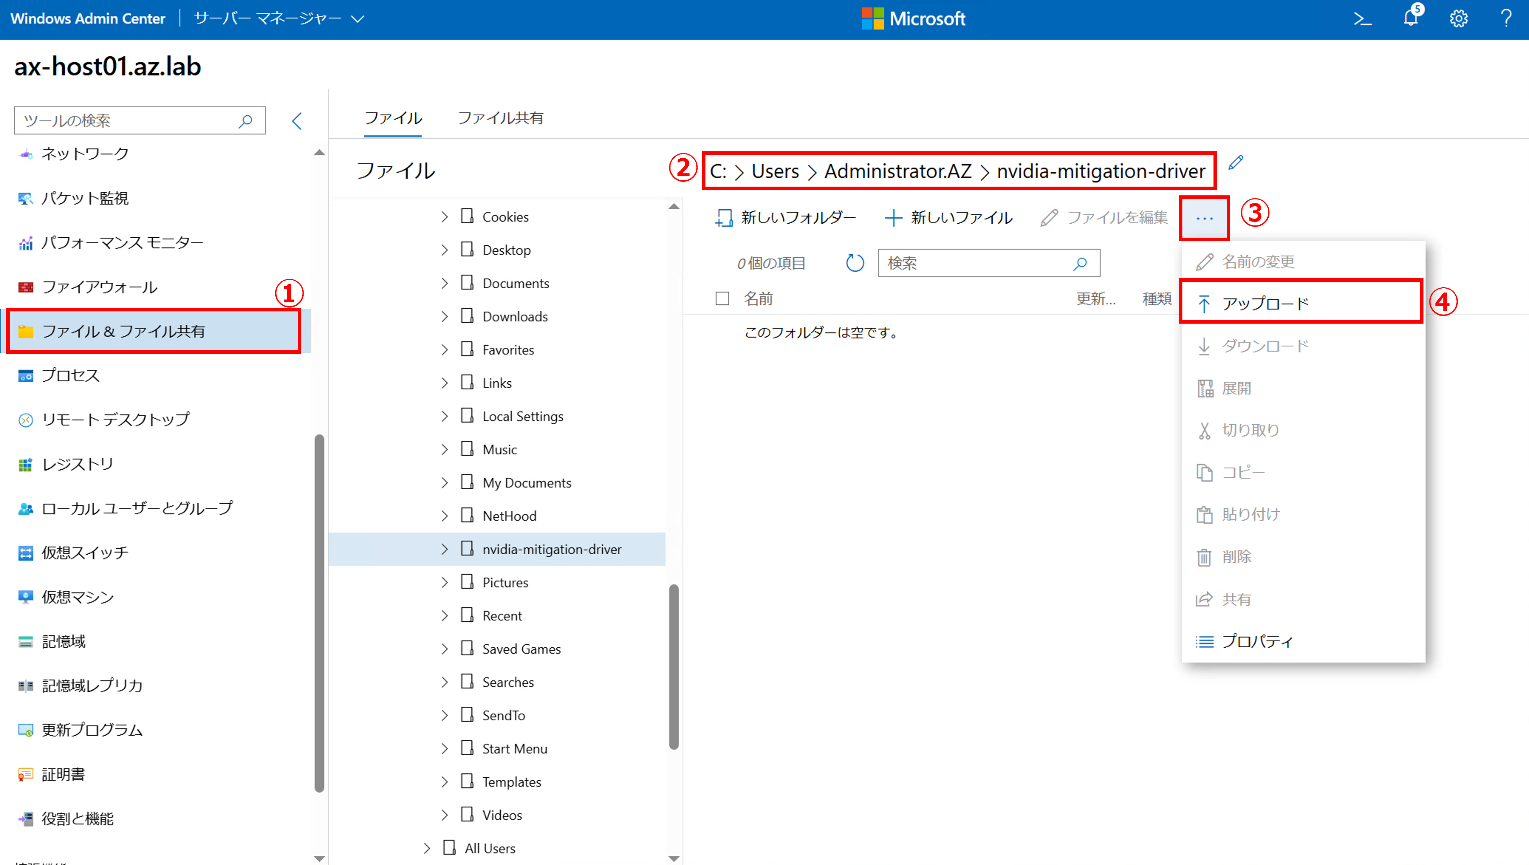The image size is (1529, 865).
Task: Go to the C: breadcrumb
Action: tap(718, 171)
